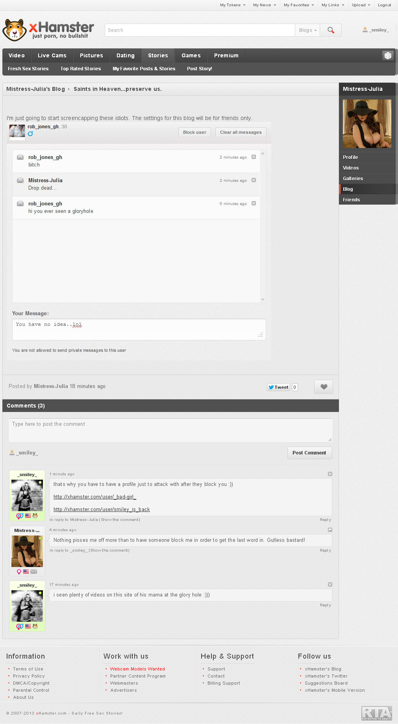Open Galleries in Mistress-Julia sidebar
This screenshot has height=724, width=398.
[x=367, y=179]
